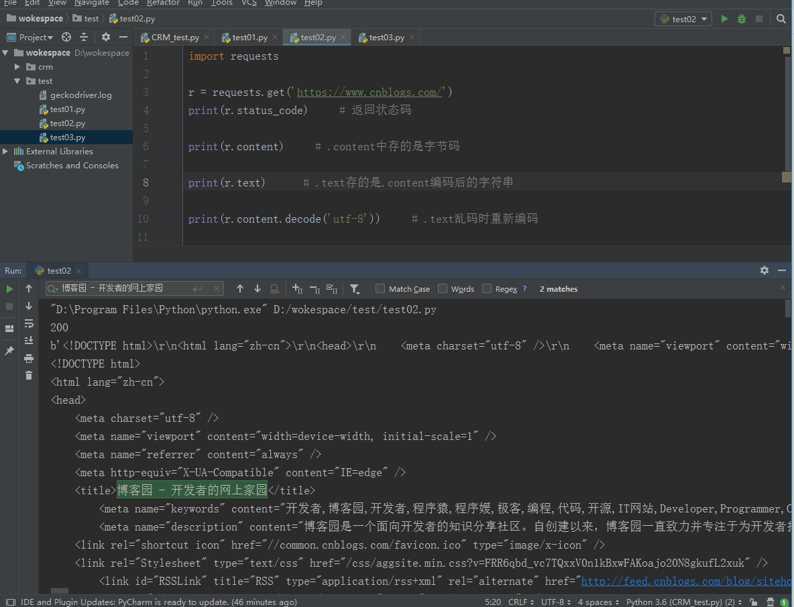Click the locate/scroll-from-source target icon

(66, 37)
